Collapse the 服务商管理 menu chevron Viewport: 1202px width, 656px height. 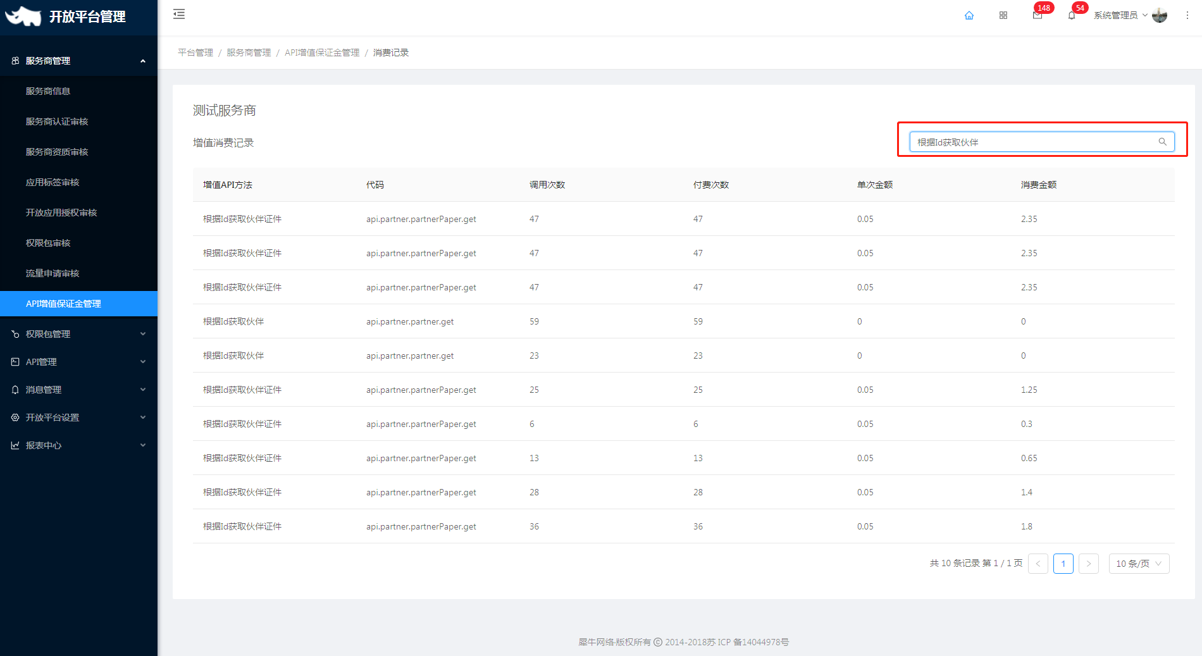coord(143,61)
